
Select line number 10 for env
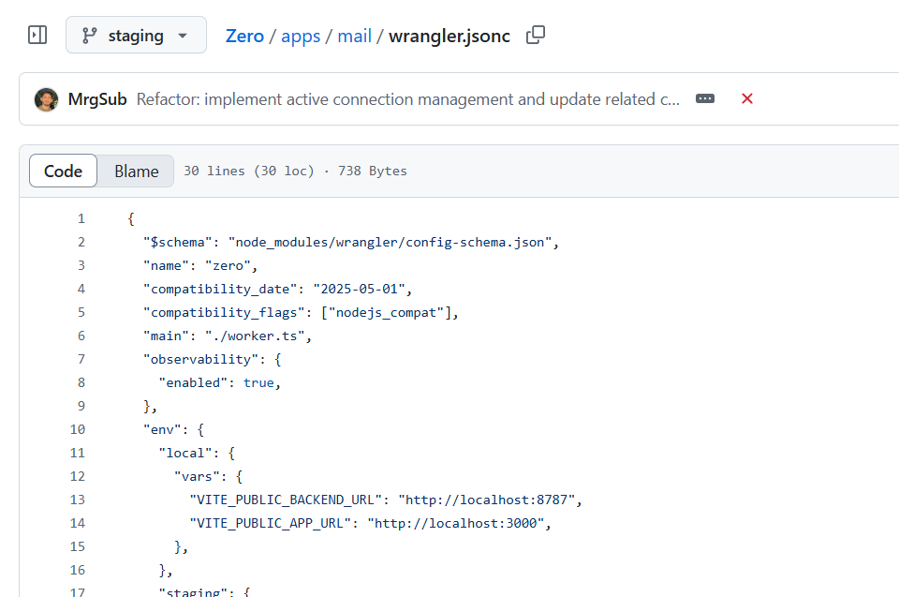(78, 429)
